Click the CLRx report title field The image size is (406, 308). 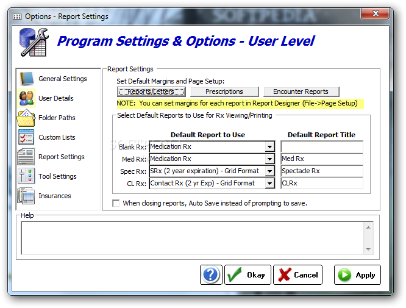point(322,183)
